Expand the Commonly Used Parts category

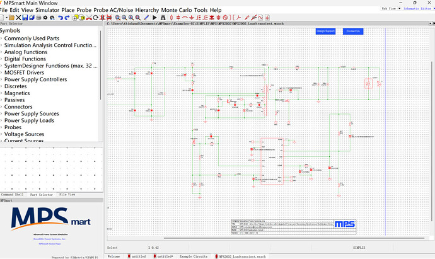[1, 38]
